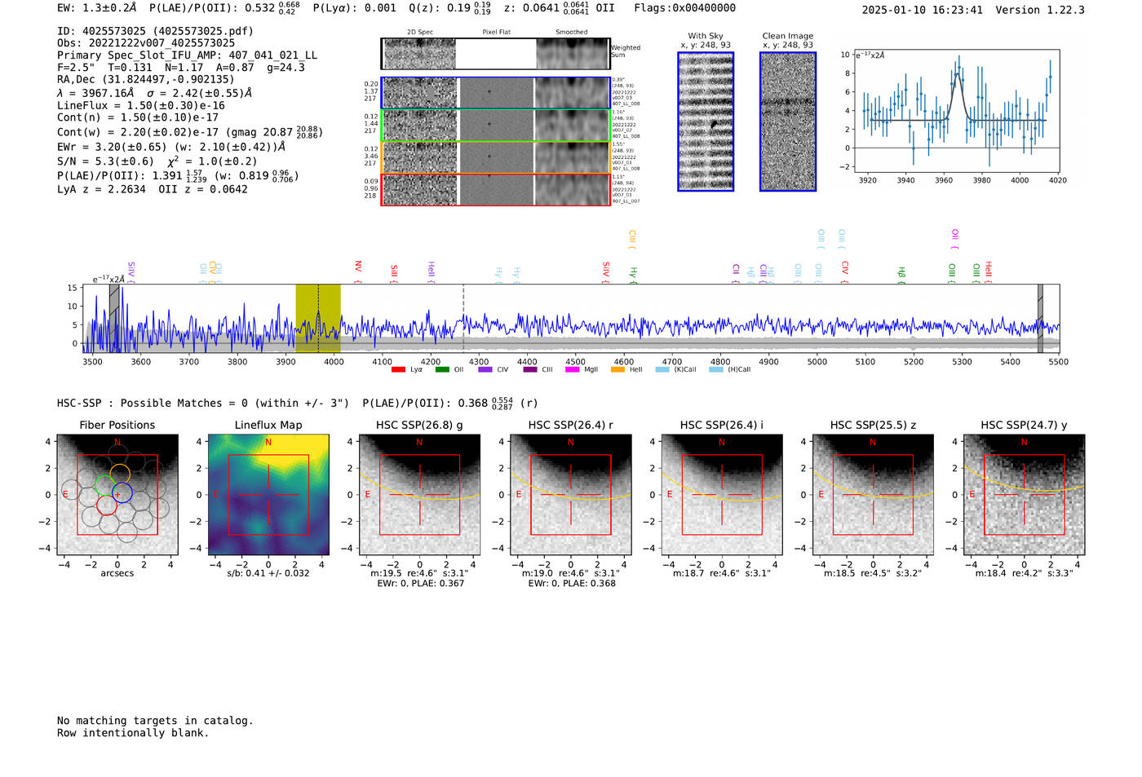This screenshot has width=1142, height=777.
Task: Click the CIV legend swatch below the spectrum
Action: click(x=485, y=370)
